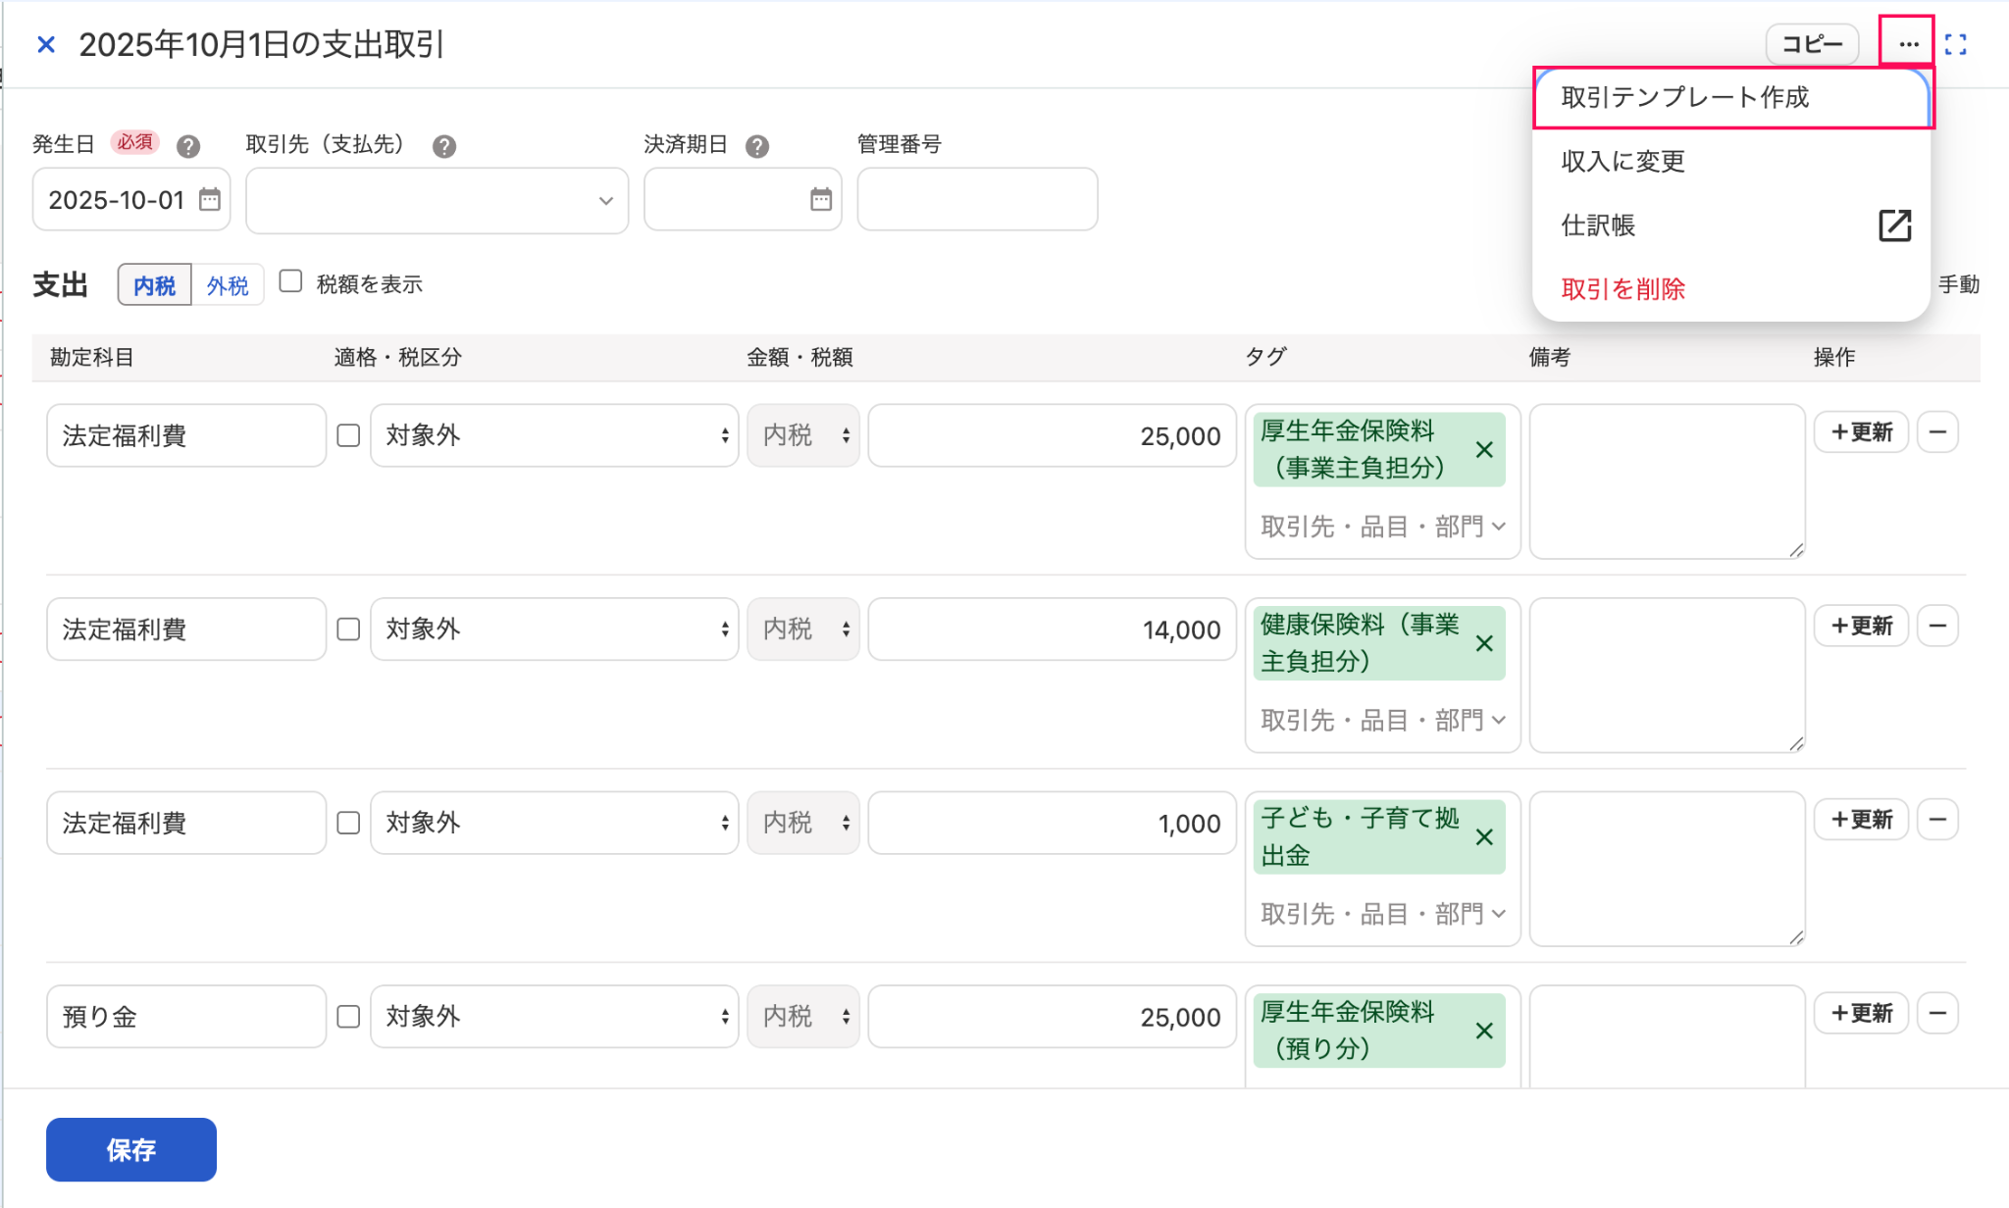Expand 取引先・品目・部門 in 14,000 row
2009x1208 pixels.
pyautogui.click(x=1382, y=721)
